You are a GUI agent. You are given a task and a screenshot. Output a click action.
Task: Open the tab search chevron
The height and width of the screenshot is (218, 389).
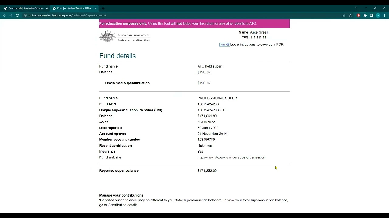(x=356, y=8)
